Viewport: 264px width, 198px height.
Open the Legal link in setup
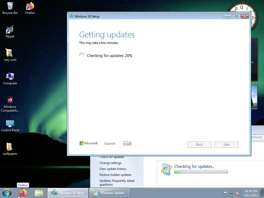[x=127, y=143]
